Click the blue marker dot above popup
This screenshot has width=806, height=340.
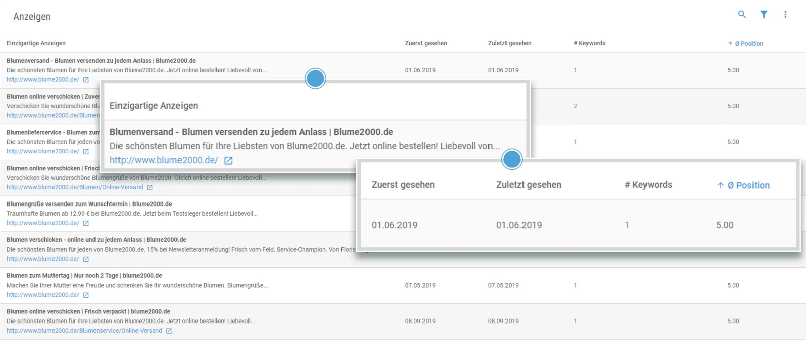(315, 79)
